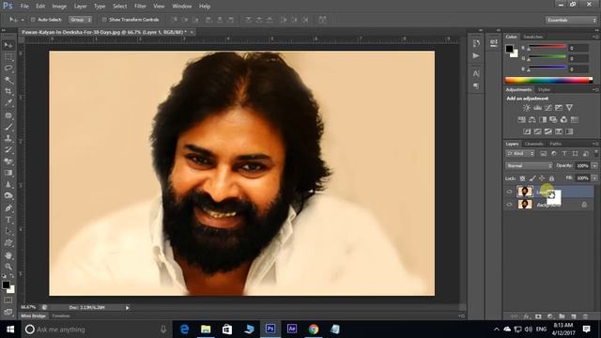Select the Eraser tool
Screen dimensions: 601x338
[8, 161]
